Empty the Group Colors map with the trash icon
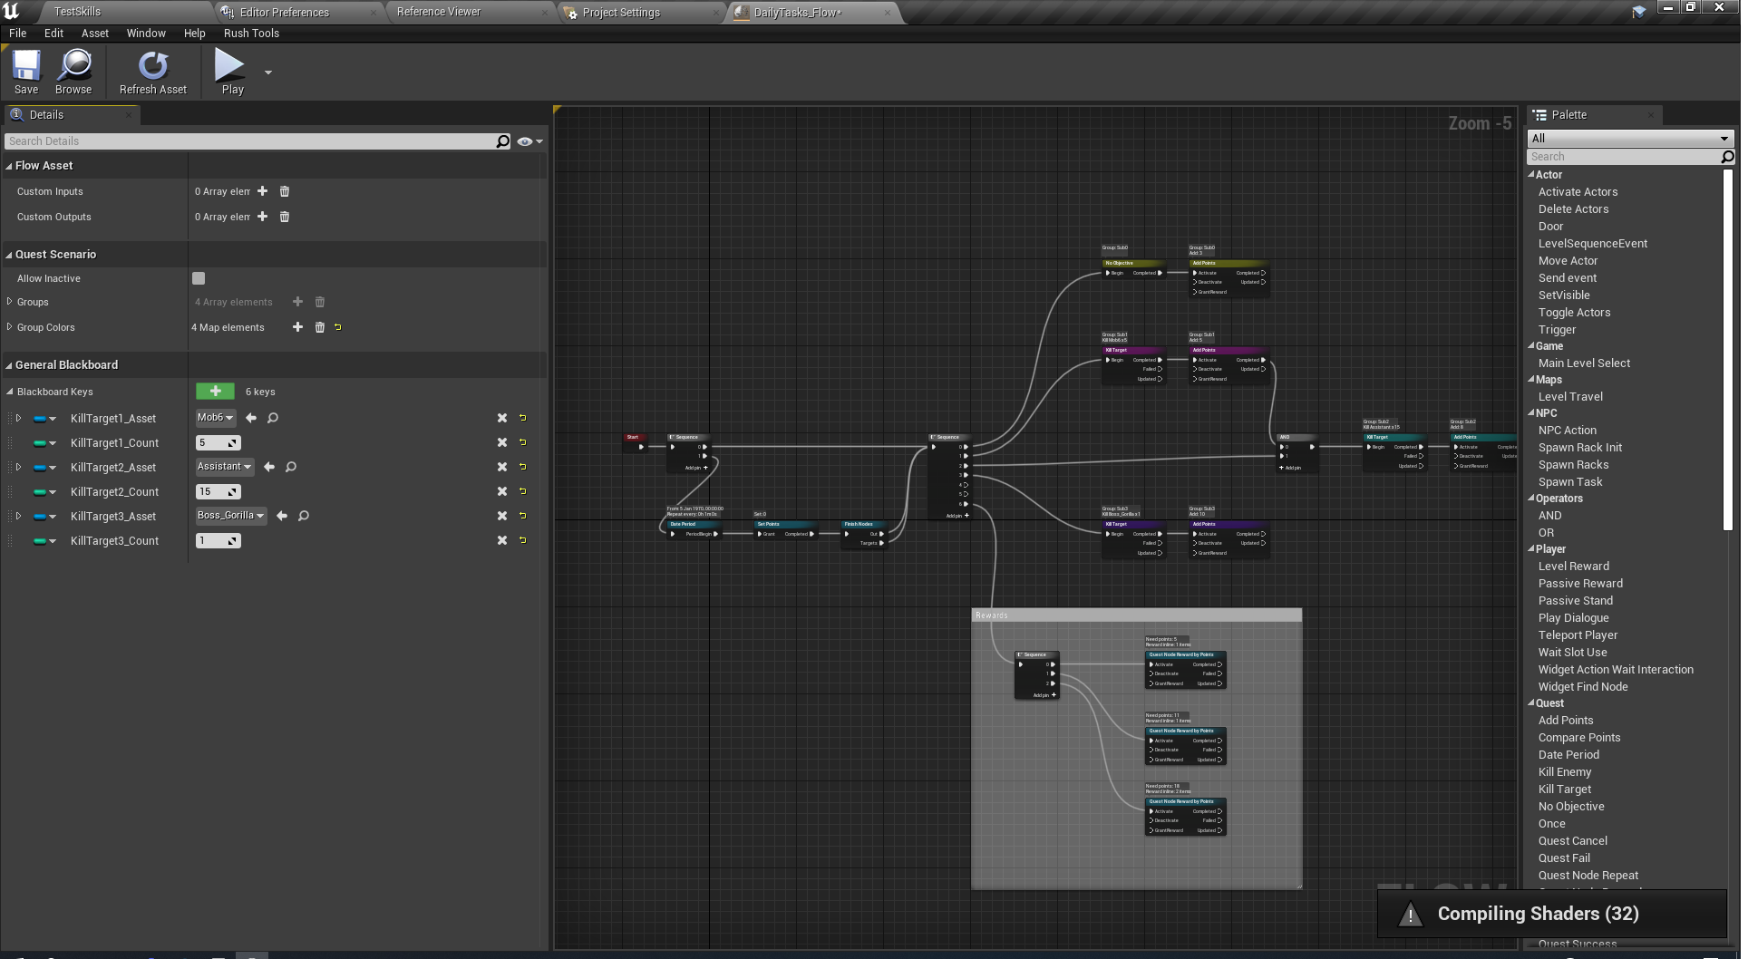1748x959 pixels. (320, 327)
